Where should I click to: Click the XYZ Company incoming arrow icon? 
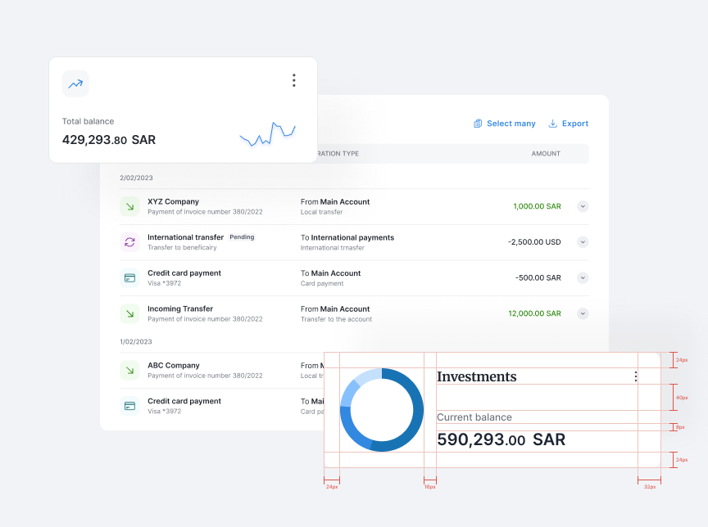tap(129, 206)
